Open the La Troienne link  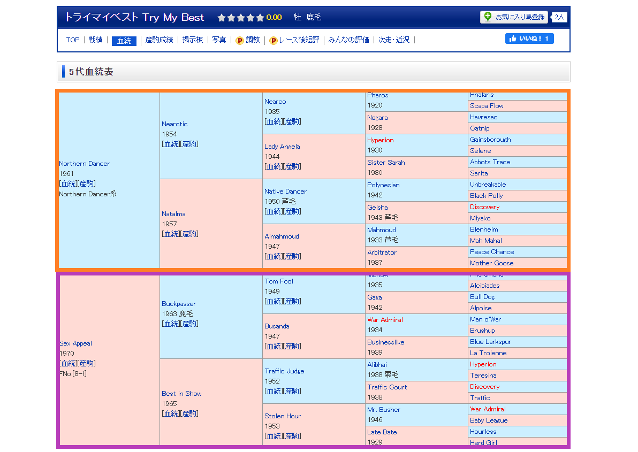488,353
